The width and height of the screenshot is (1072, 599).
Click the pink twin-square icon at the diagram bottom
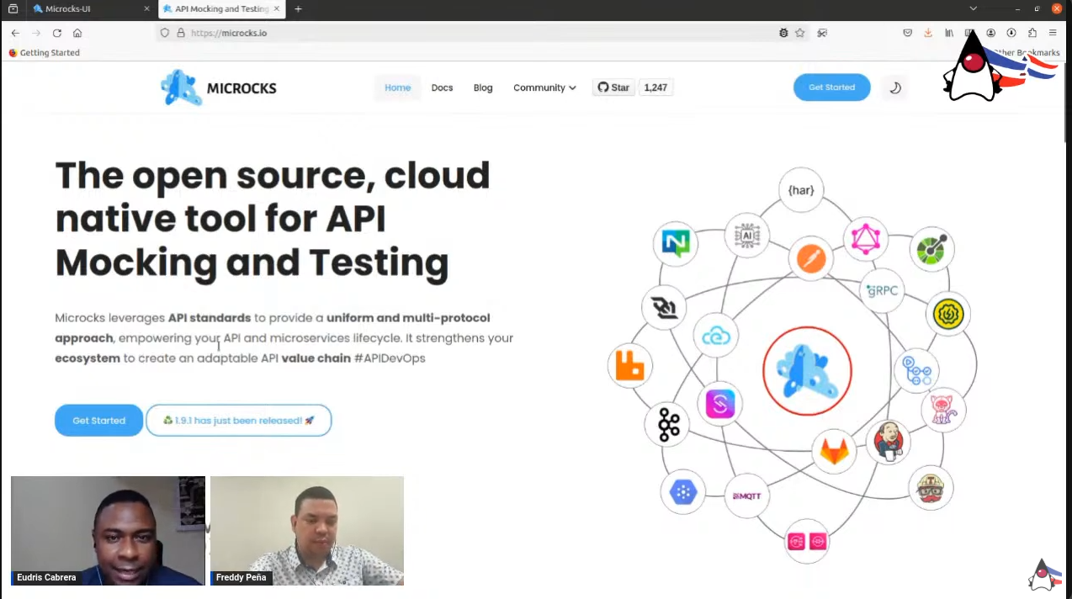tap(806, 541)
